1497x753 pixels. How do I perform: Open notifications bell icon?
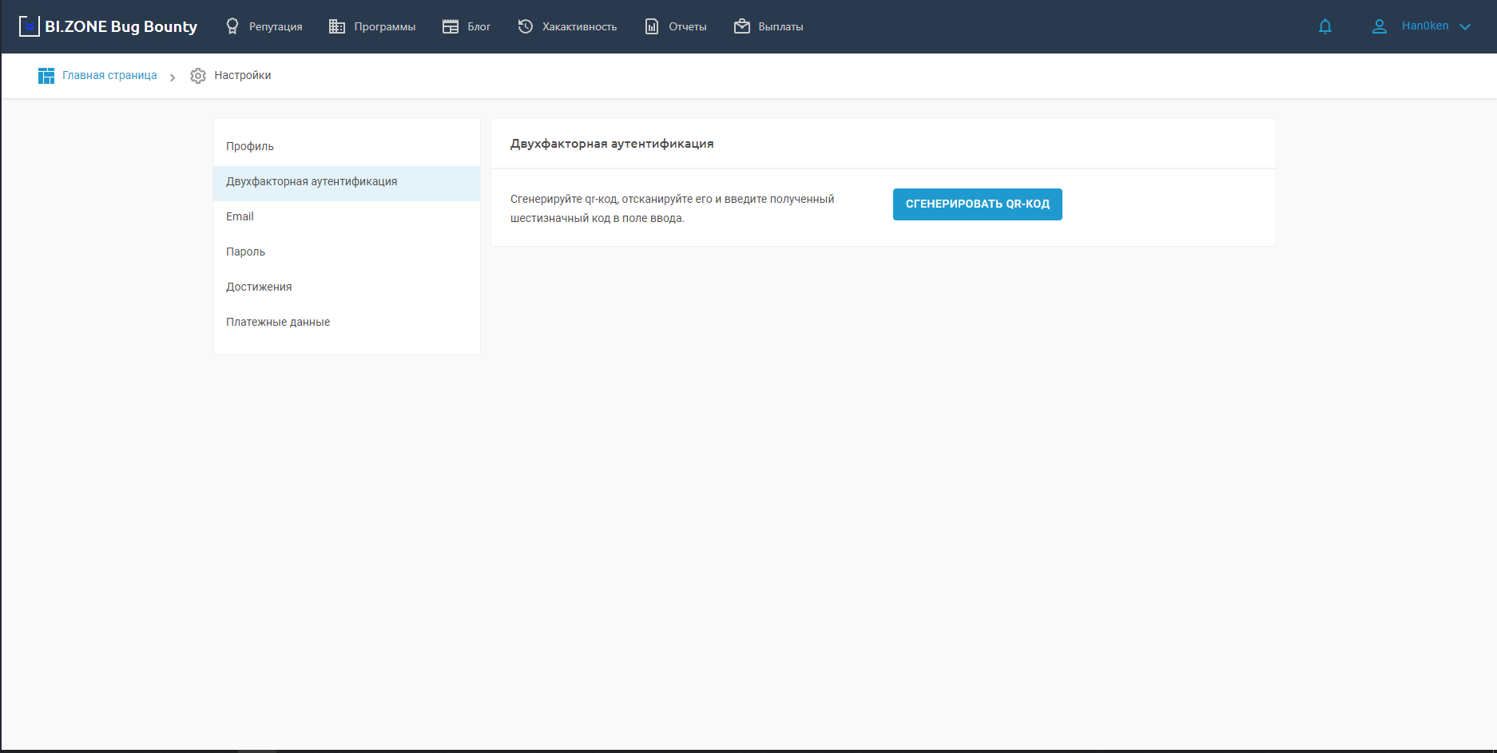coord(1325,26)
